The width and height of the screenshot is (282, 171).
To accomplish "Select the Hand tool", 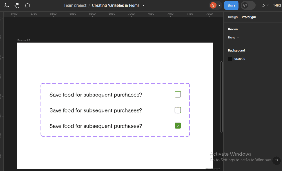I will (x=17, y=5).
